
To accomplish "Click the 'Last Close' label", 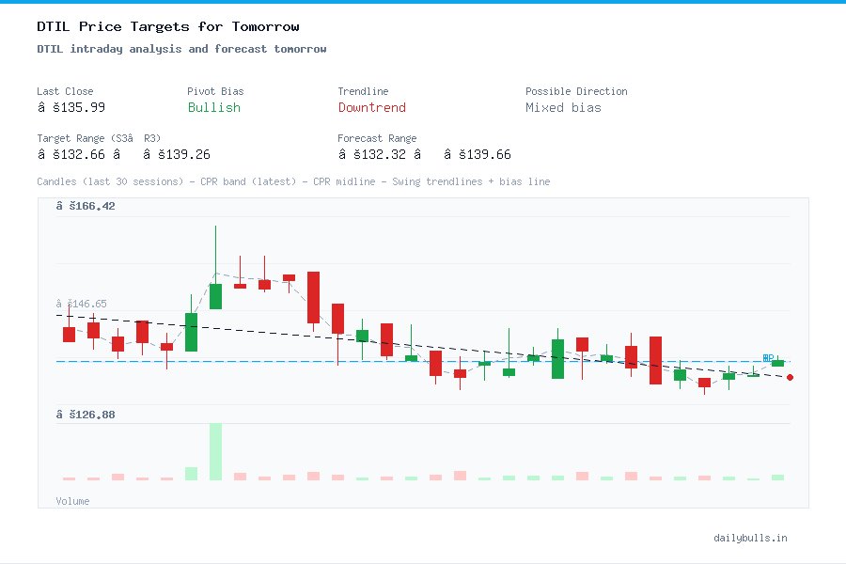I will pyautogui.click(x=65, y=91).
